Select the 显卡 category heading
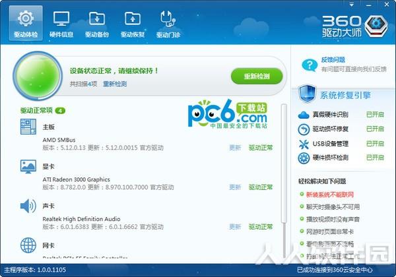Viewport: 396px width, 277px height. (48, 166)
